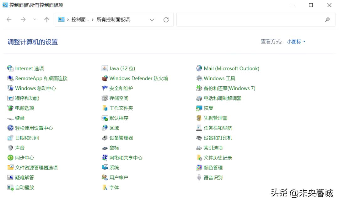Open the 小图标 view dropdown

click(x=295, y=41)
